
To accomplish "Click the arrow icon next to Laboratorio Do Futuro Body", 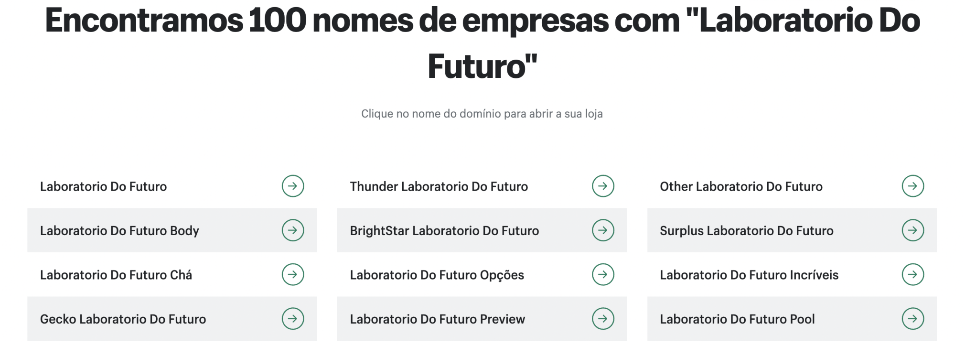I will pos(293,230).
